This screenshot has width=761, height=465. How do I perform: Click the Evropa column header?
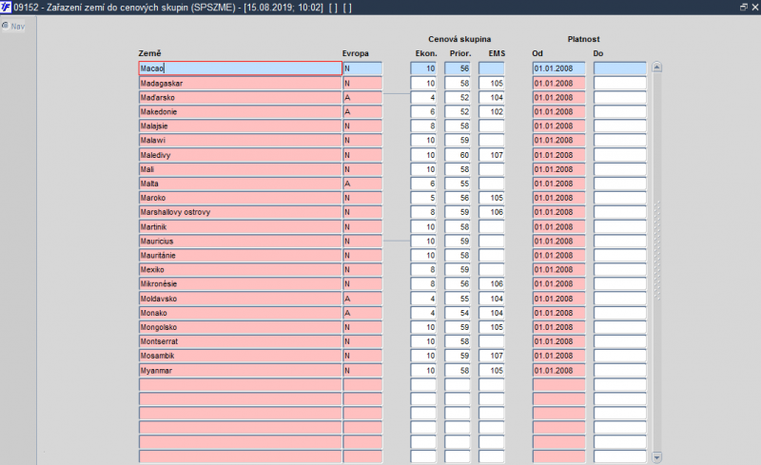pyautogui.click(x=355, y=53)
